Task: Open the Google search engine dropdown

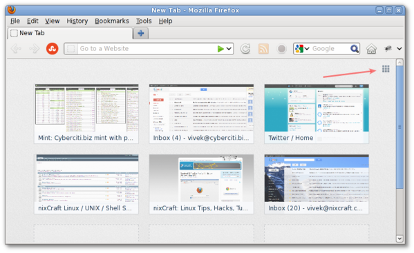Action: coord(302,49)
